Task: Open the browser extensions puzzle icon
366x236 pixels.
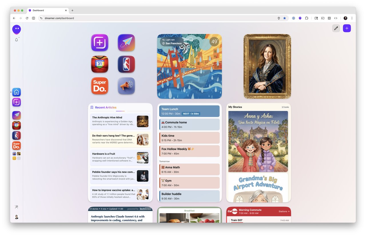Action: coord(307,18)
